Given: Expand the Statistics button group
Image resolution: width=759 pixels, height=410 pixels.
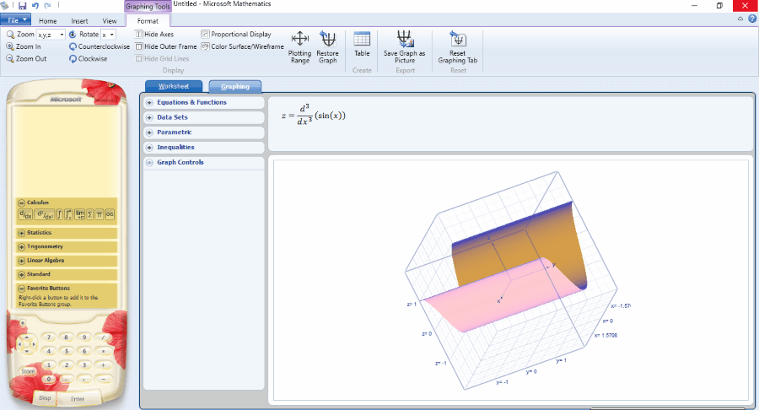Looking at the screenshot, I should pyautogui.click(x=21, y=233).
